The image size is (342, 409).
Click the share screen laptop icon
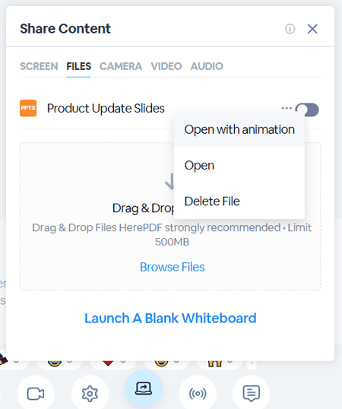[144, 388]
